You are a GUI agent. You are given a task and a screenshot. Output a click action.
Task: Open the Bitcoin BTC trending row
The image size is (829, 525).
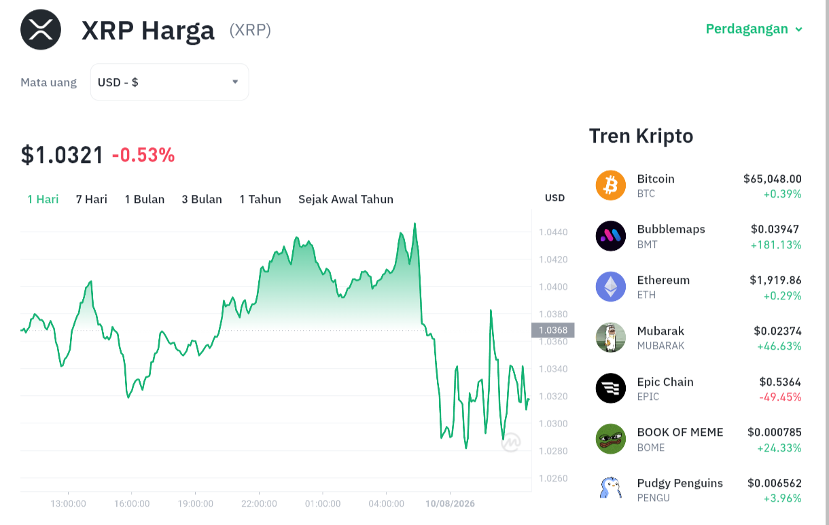(x=699, y=185)
